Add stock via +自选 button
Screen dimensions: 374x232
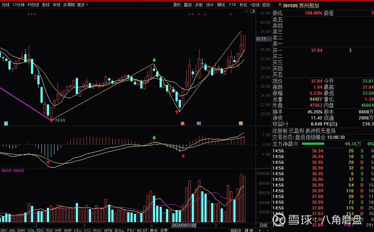pyautogui.click(x=255, y=5)
